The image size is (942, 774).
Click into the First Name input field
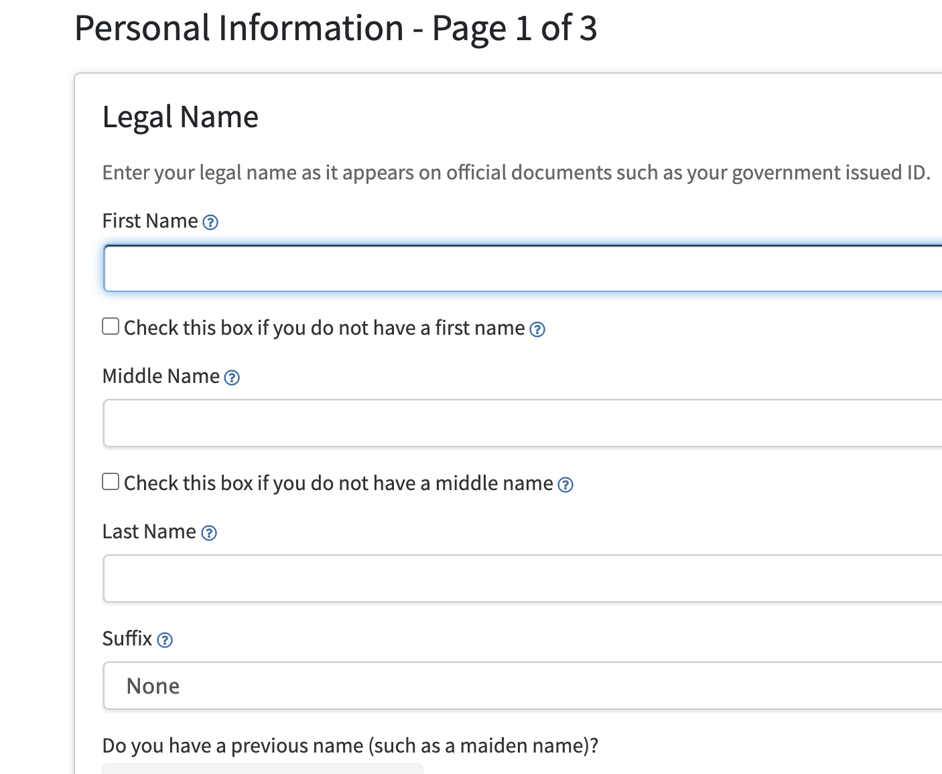point(523,268)
